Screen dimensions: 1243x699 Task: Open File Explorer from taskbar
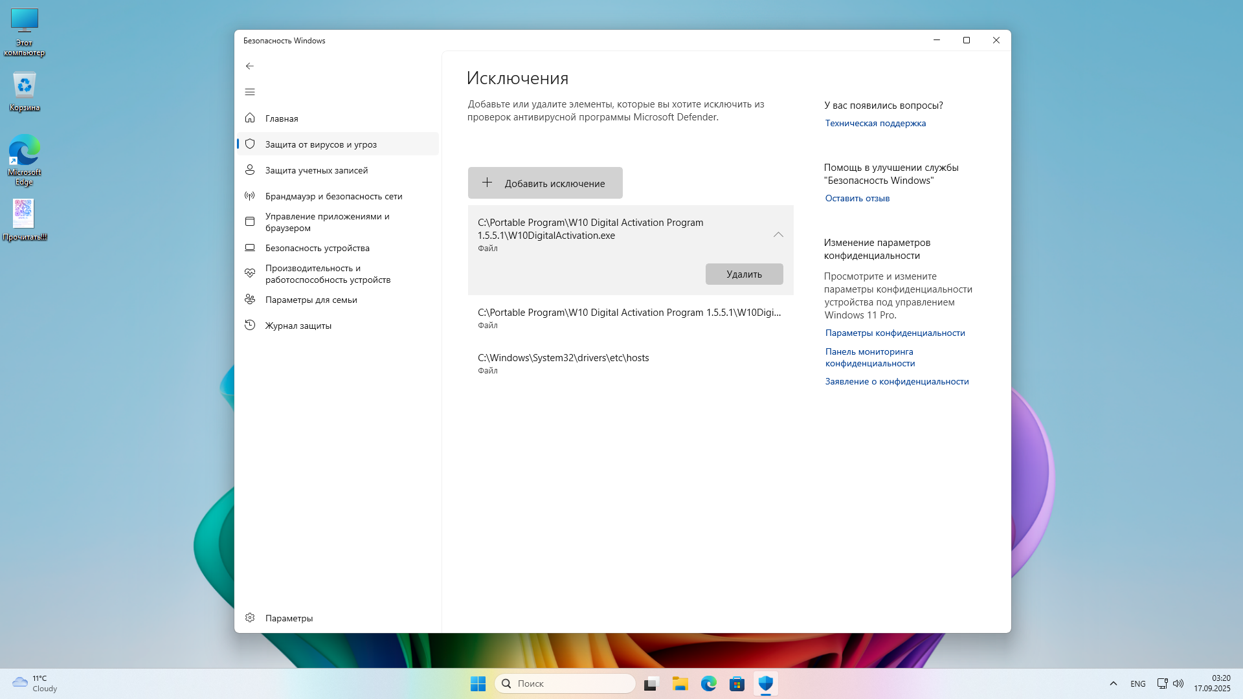(x=680, y=683)
